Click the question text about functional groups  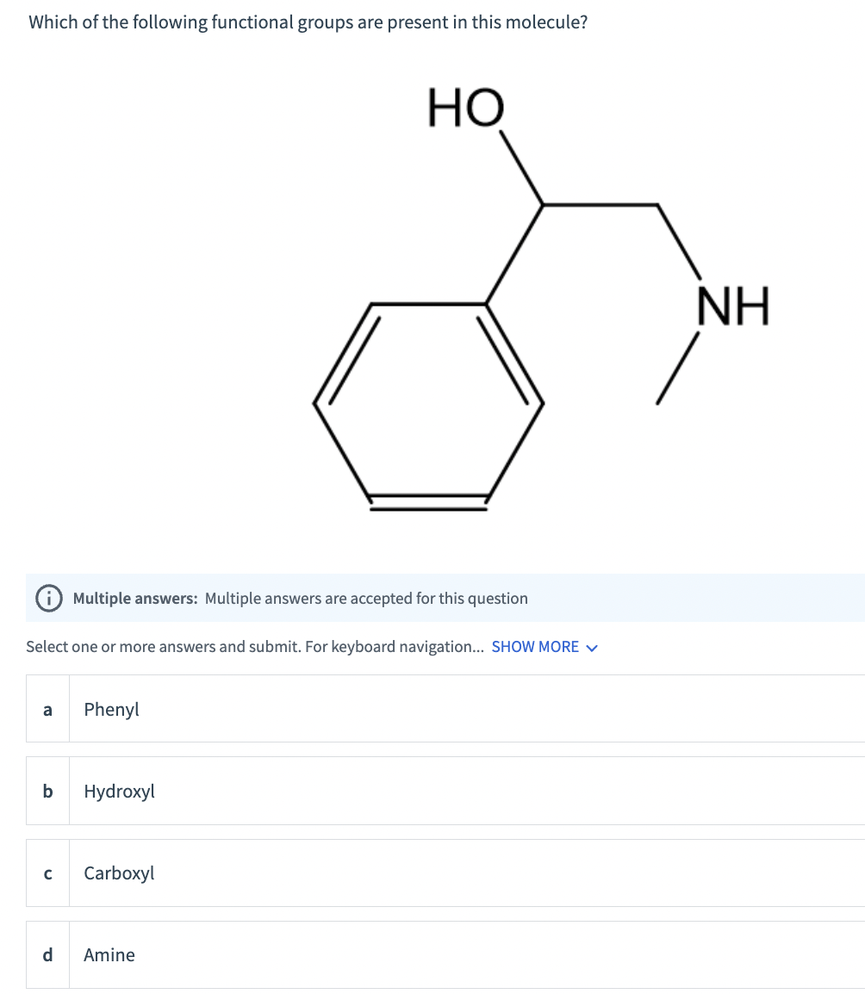point(308,22)
